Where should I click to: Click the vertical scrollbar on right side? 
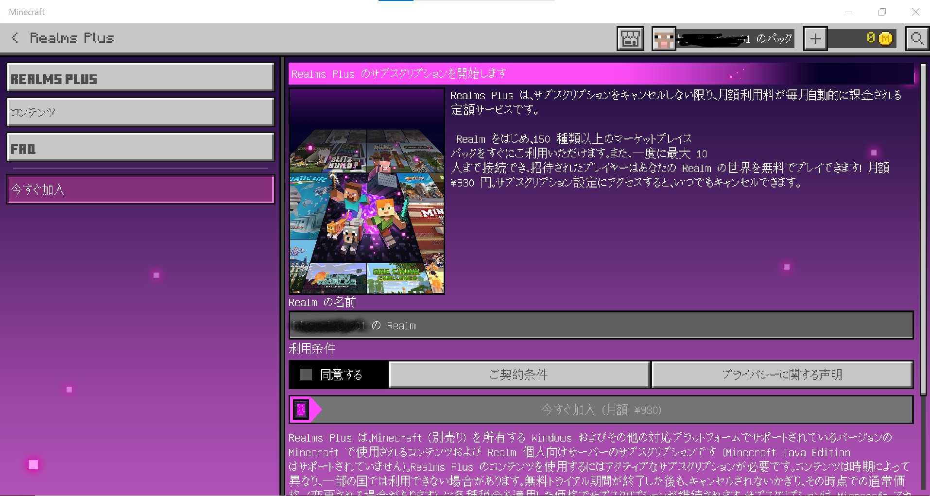(923, 228)
